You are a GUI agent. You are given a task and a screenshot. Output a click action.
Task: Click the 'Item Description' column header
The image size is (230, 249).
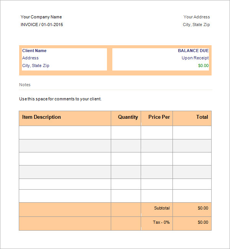point(41,117)
